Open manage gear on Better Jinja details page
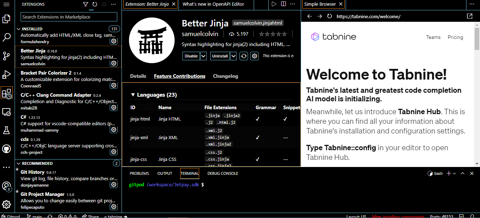The image size is (480, 218). point(254,56)
